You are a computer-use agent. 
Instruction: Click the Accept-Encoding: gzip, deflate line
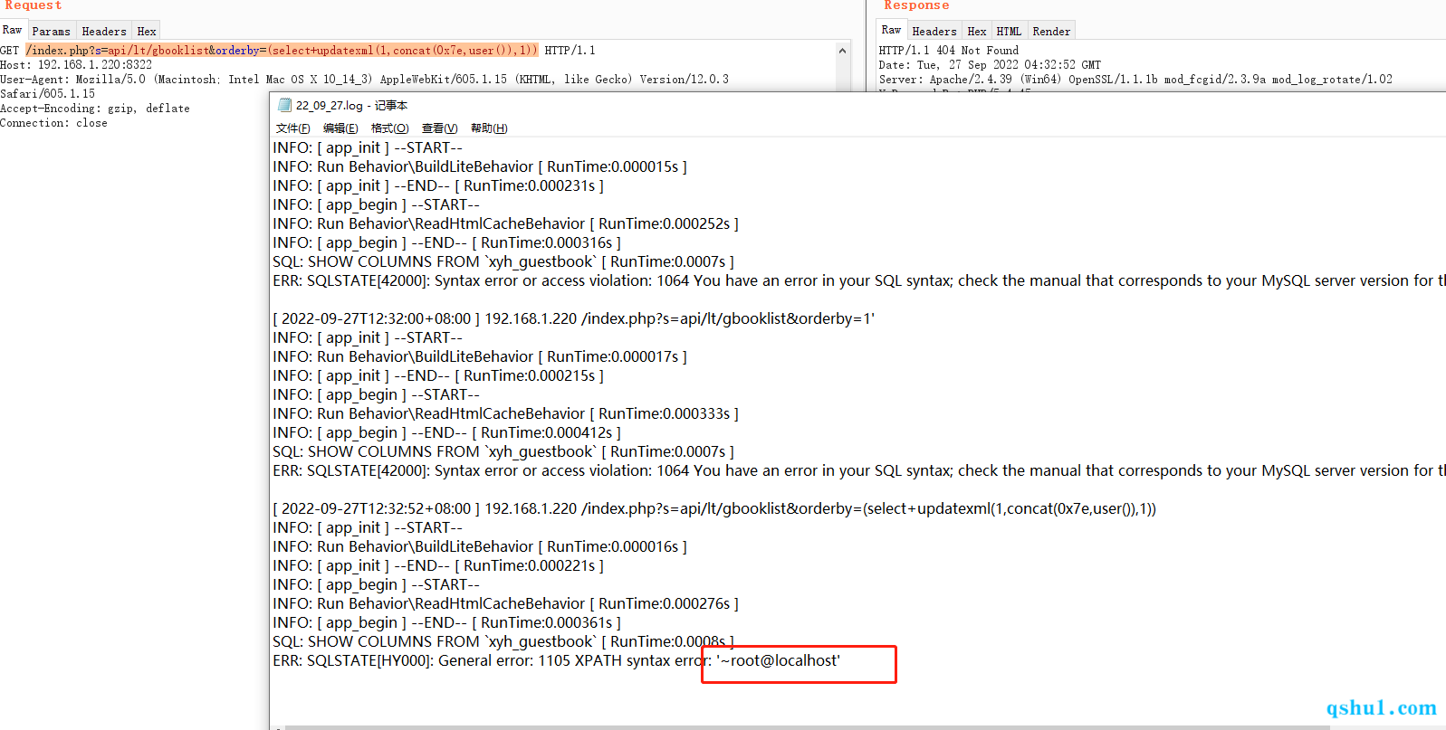click(x=95, y=109)
